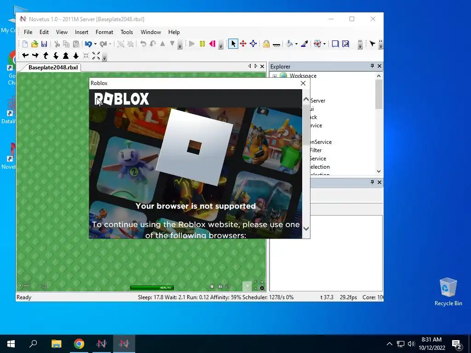Open the Format menu
Screen dimensions: 471x353
coord(104,32)
